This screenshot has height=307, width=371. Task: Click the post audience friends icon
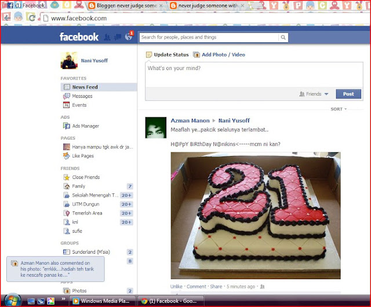[262, 287]
